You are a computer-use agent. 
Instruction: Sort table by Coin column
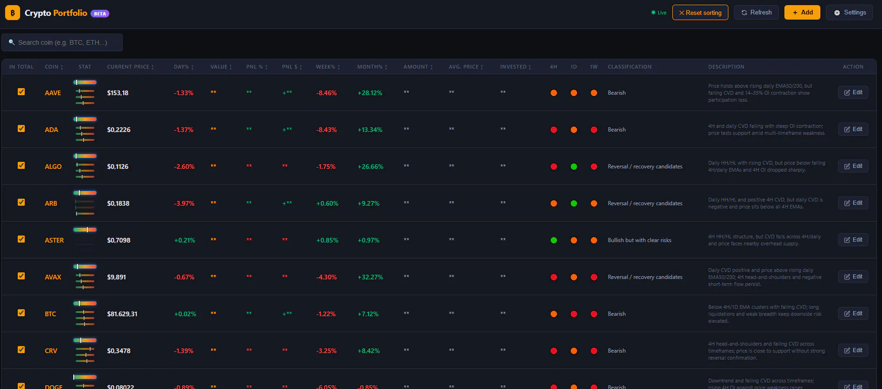(x=54, y=67)
